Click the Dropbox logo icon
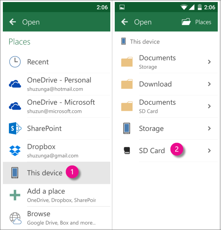 [x=15, y=151]
